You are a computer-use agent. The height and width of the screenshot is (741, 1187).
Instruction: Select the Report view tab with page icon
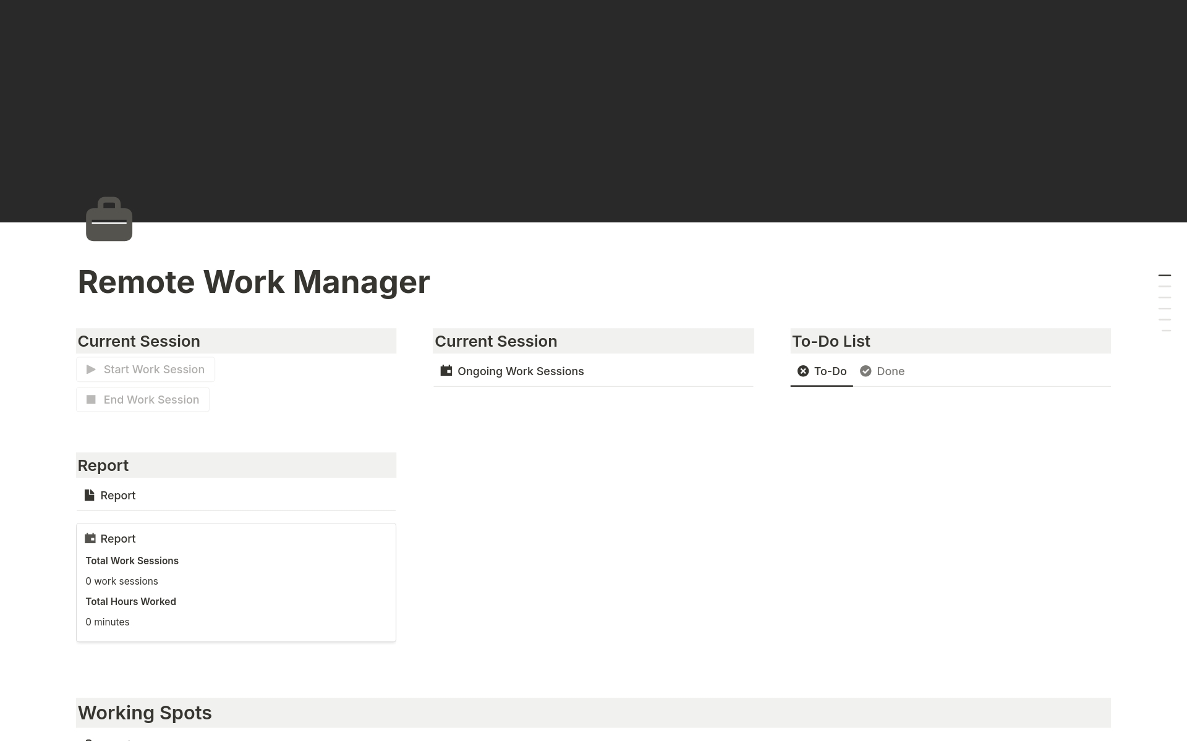pyautogui.click(x=110, y=496)
